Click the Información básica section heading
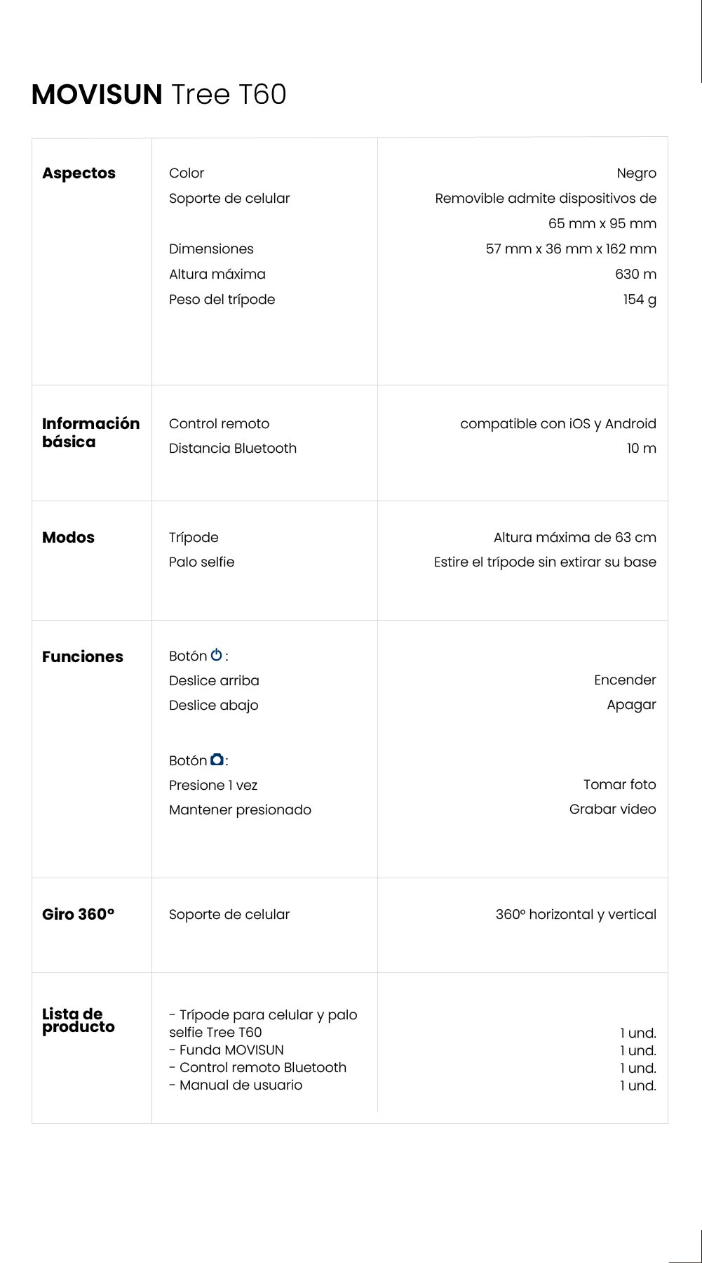 click(90, 432)
